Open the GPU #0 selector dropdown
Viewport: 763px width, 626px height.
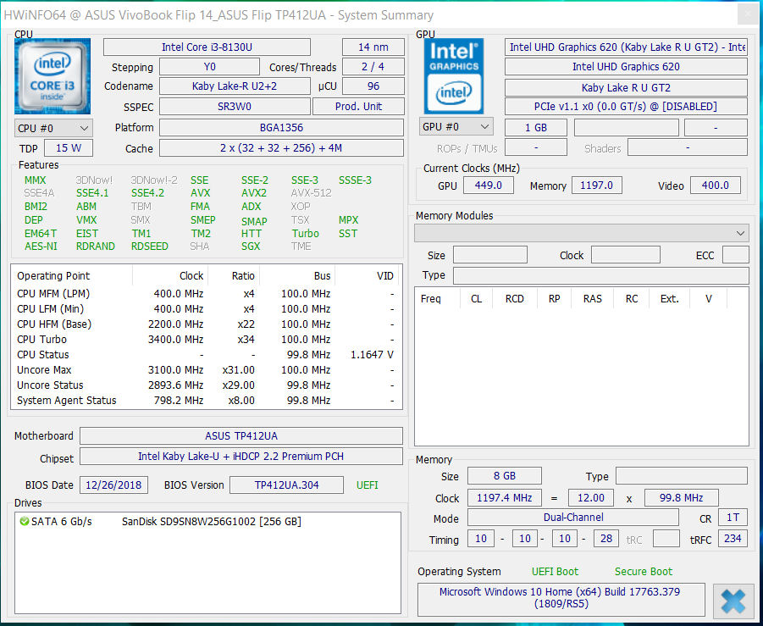pyautogui.click(x=456, y=126)
